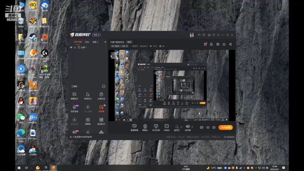
Task: Open the 弹幕助手 tool in the toolbox
Action: pyautogui.click(x=74, y=96)
